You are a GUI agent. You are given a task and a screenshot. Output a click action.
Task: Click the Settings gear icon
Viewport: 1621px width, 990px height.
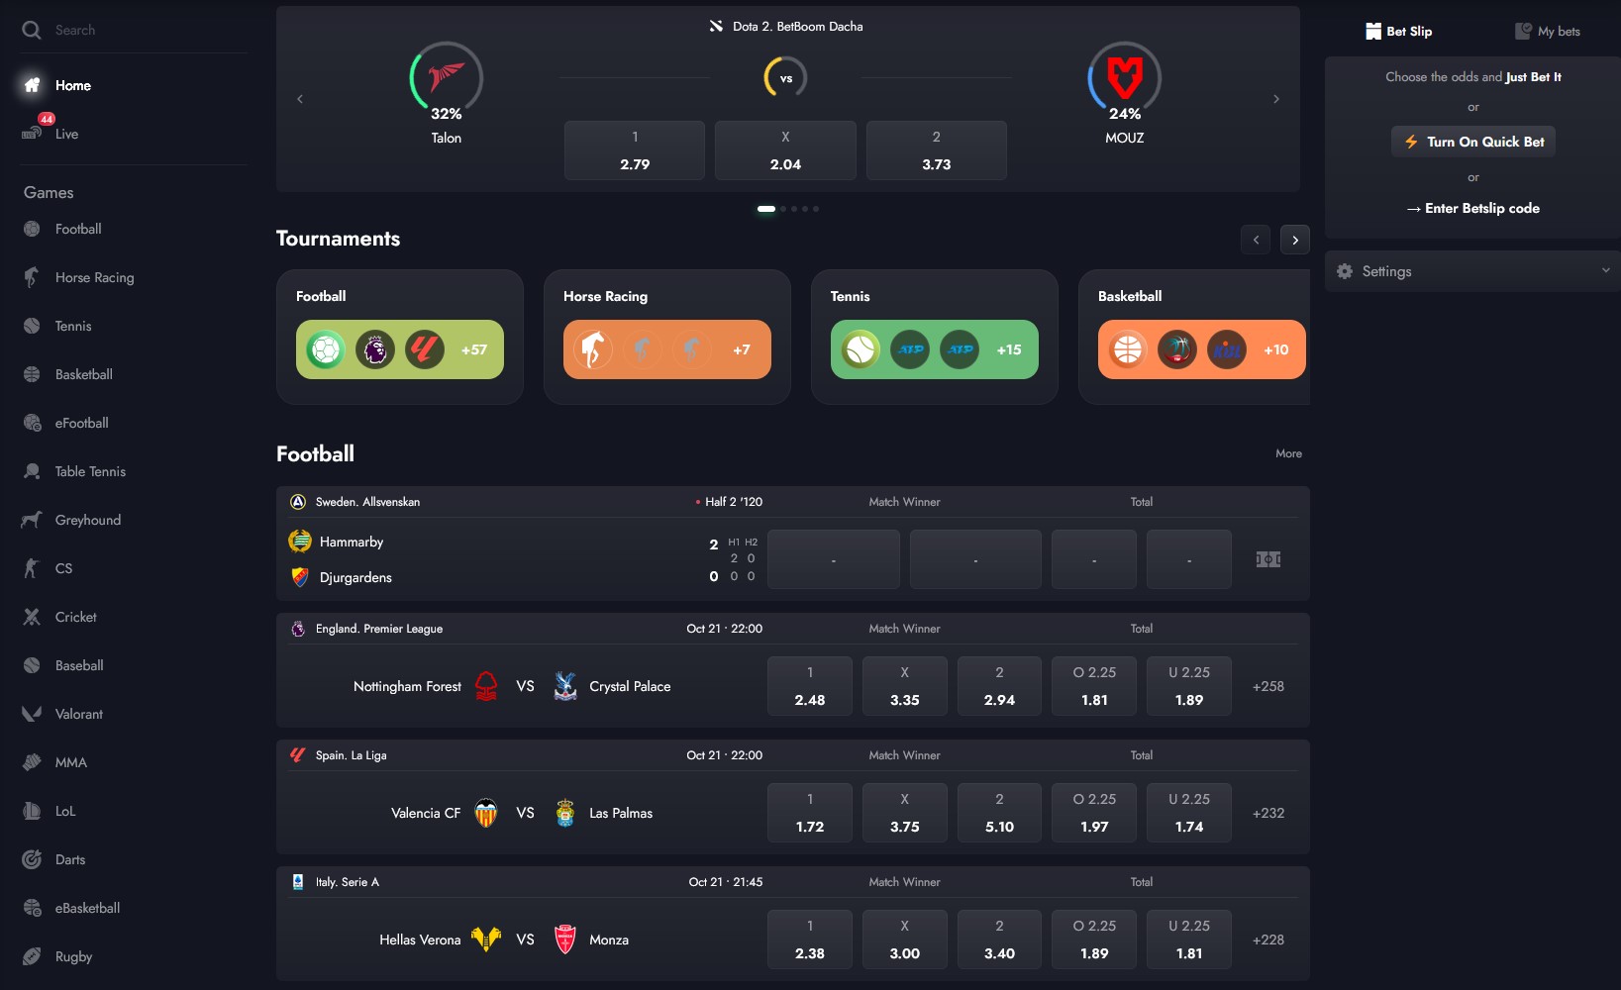(1344, 271)
